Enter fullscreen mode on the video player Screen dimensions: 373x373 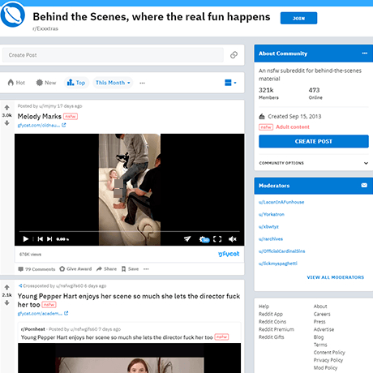tap(217, 239)
